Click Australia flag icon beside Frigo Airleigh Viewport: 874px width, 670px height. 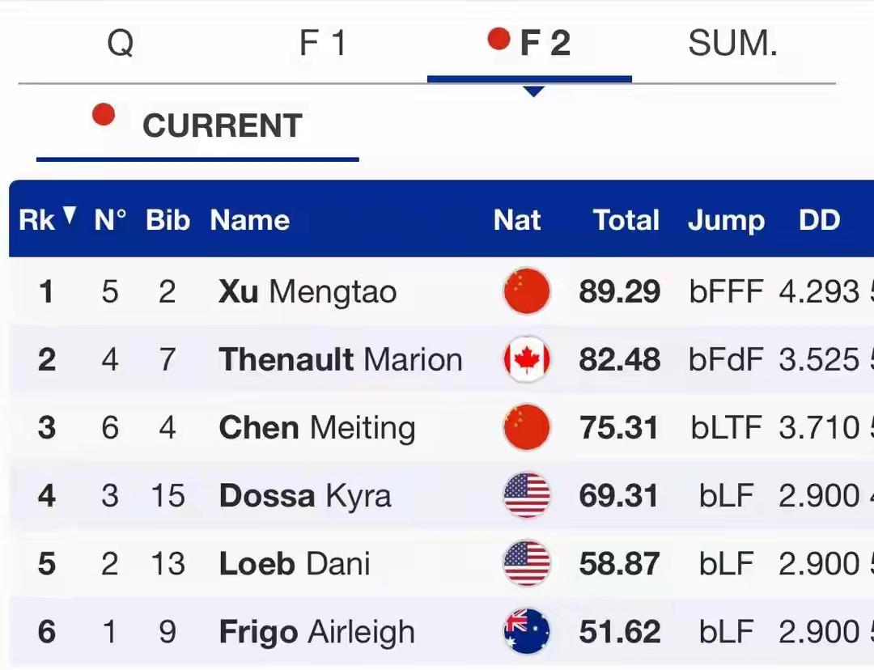[527, 631]
